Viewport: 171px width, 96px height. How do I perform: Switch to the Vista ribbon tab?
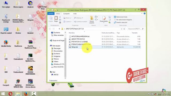coord(75,14)
